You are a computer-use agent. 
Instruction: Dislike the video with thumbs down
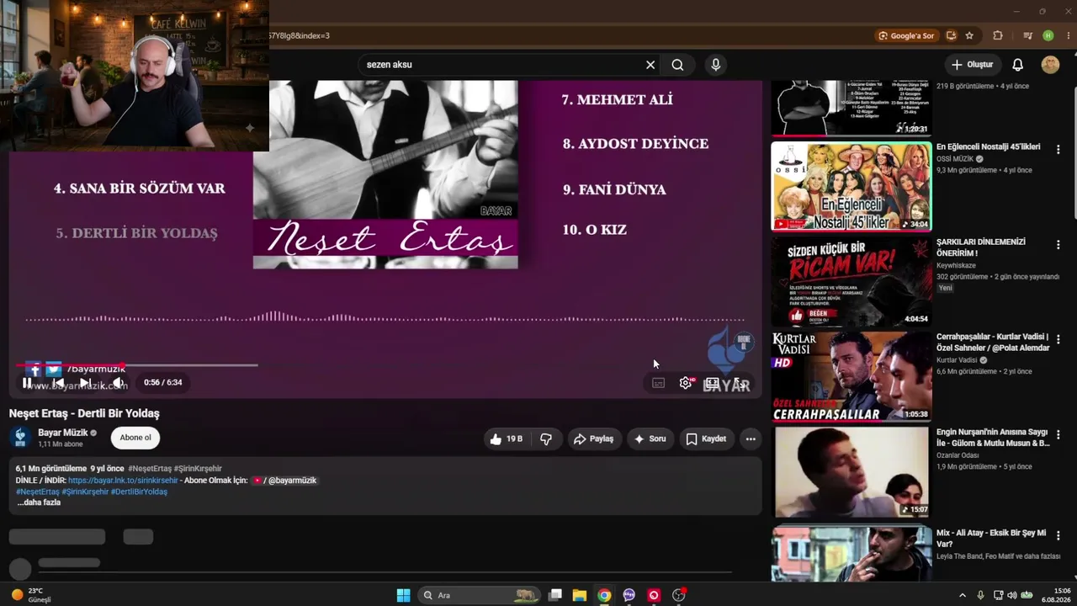[546, 439]
